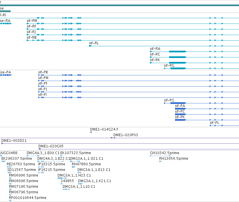The image size is (239, 202).
Task: Click the sif-RA transcript label
Action: [155, 49]
